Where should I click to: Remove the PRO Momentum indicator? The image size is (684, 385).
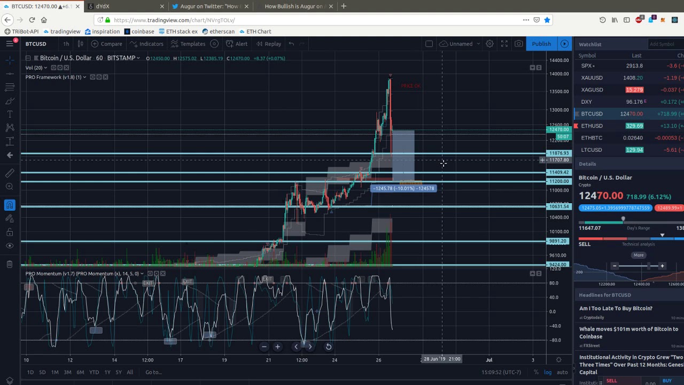(x=163, y=274)
